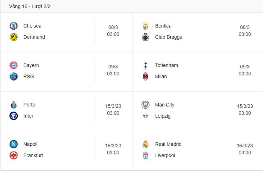Click the Vòng 16 · Lượt 2/2 header
Viewport: 263px width, 171px height.
point(30,6)
